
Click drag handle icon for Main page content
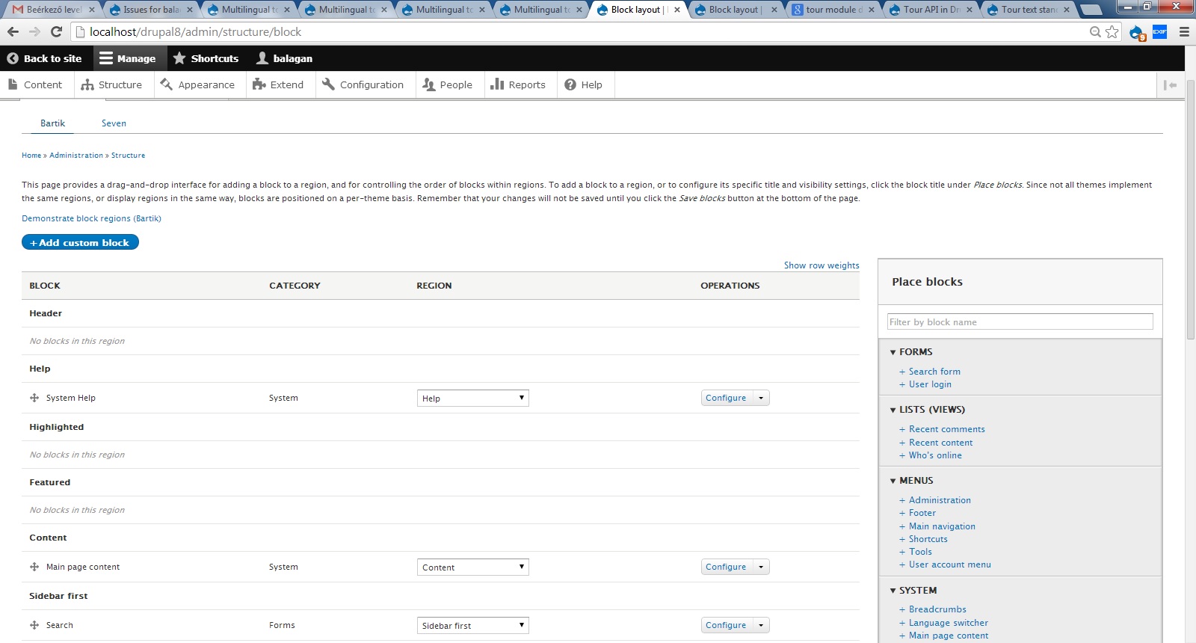click(x=34, y=567)
